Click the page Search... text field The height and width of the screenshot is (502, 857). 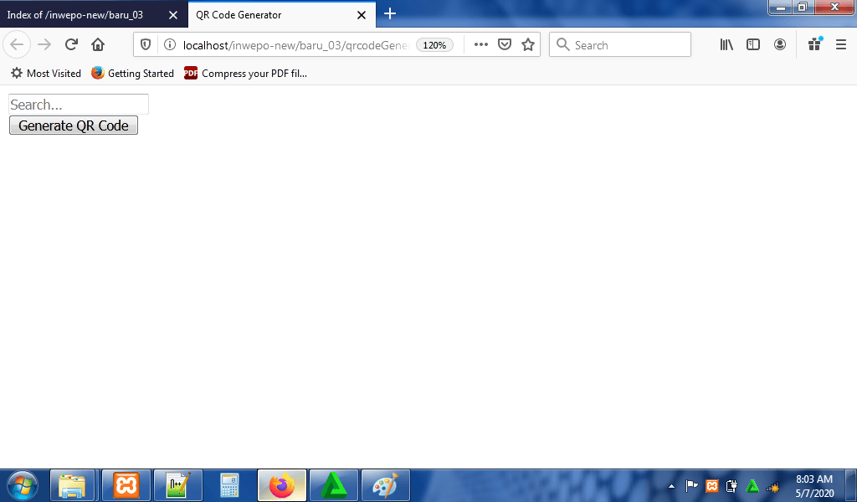click(x=79, y=105)
